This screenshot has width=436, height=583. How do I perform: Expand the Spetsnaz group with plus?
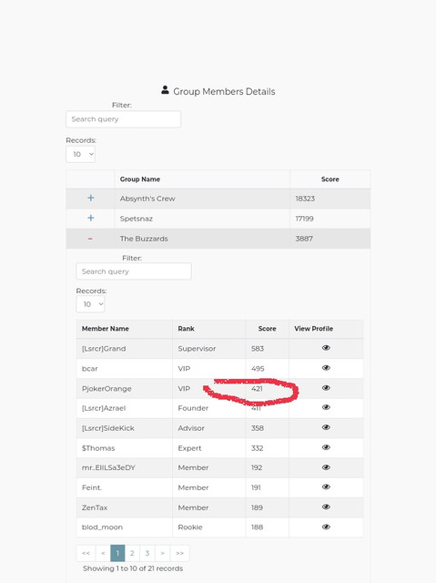tap(91, 218)
